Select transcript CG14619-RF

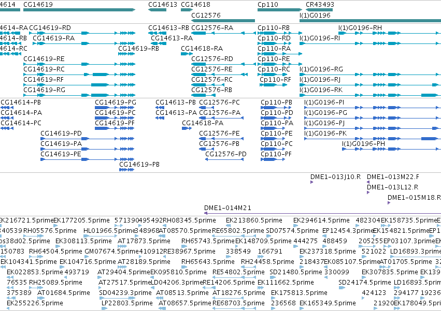pos(44,80)
